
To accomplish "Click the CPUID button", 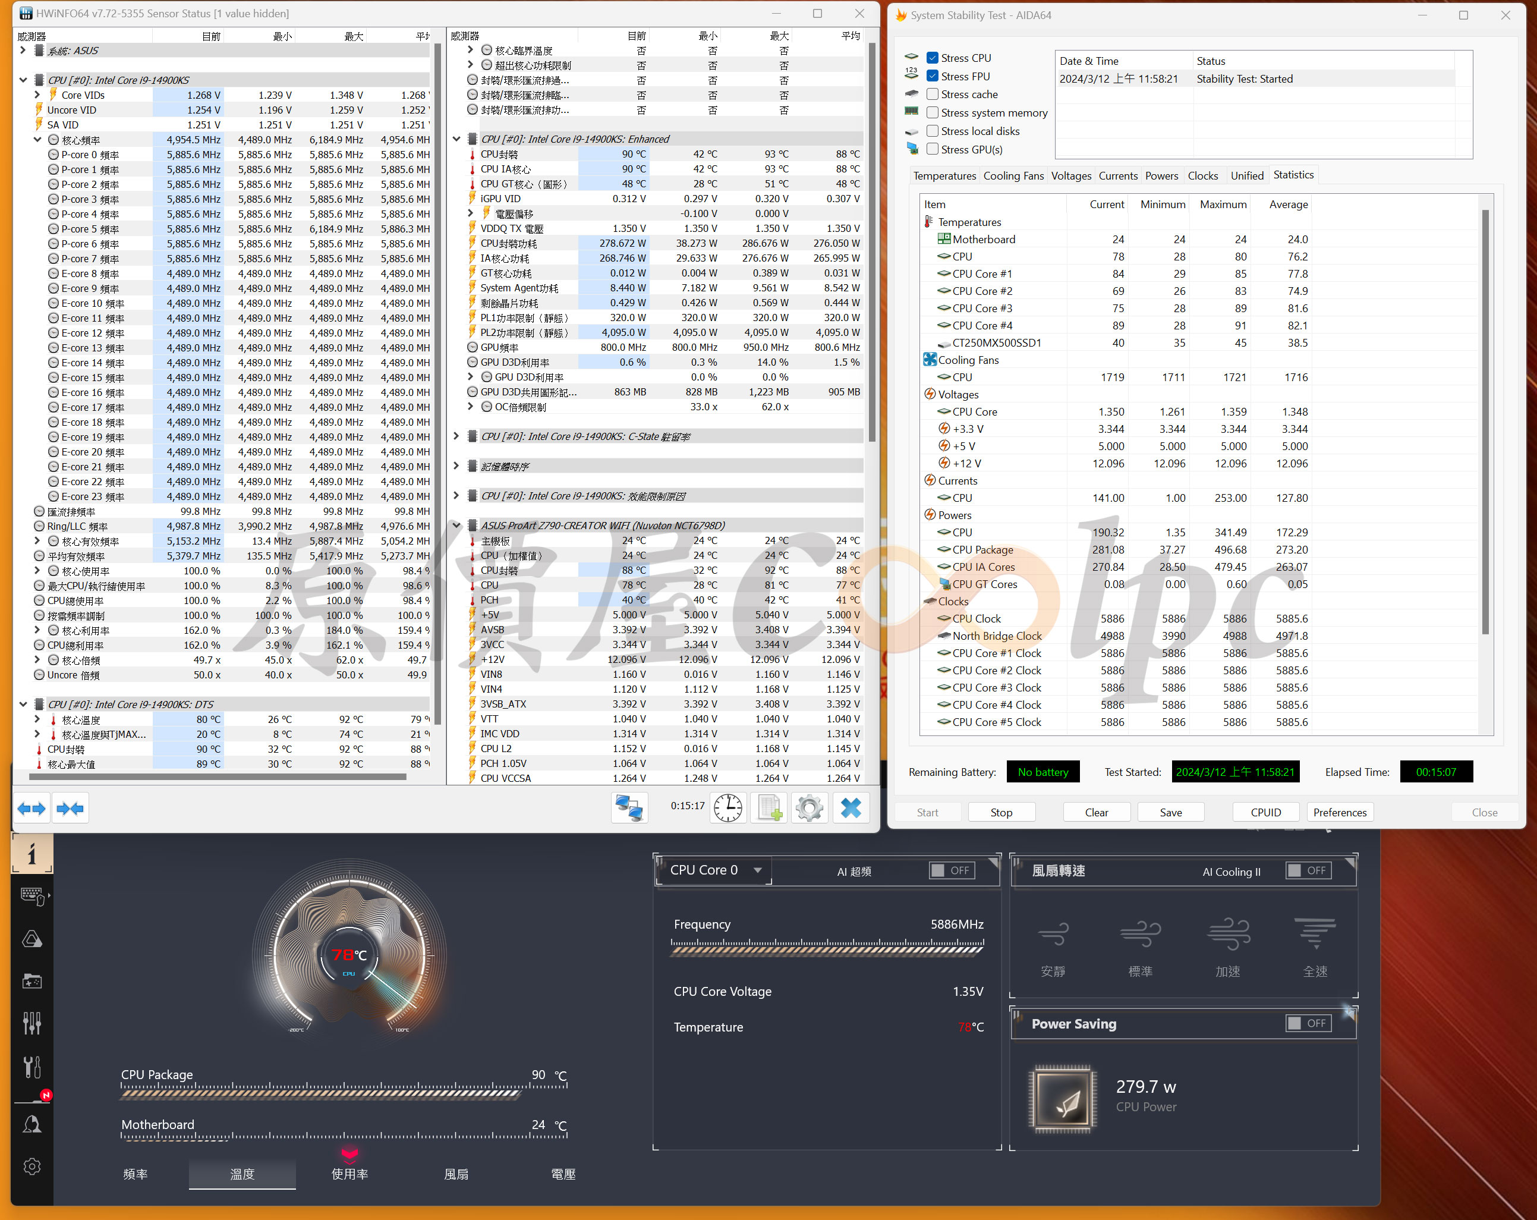I will tap(1265, 812).
